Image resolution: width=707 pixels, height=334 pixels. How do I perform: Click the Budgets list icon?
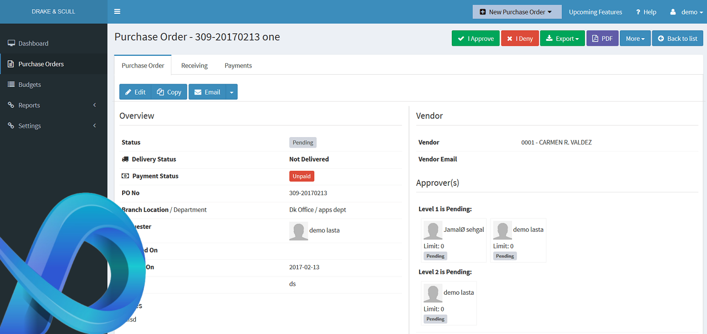pyautogui.click(x=11, y=85)
